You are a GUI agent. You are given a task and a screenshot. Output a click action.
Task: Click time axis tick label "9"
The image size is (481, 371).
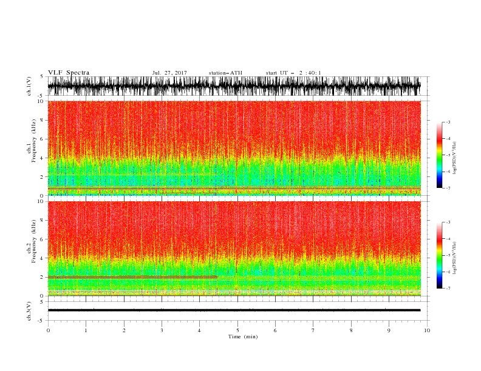389,330
